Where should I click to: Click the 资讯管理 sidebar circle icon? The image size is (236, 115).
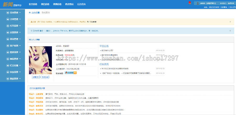click(8, 39)
